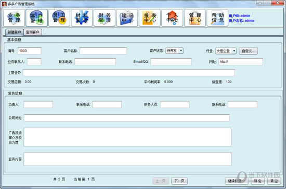Open the 业务管理 module icon

[x=14, y=18]
